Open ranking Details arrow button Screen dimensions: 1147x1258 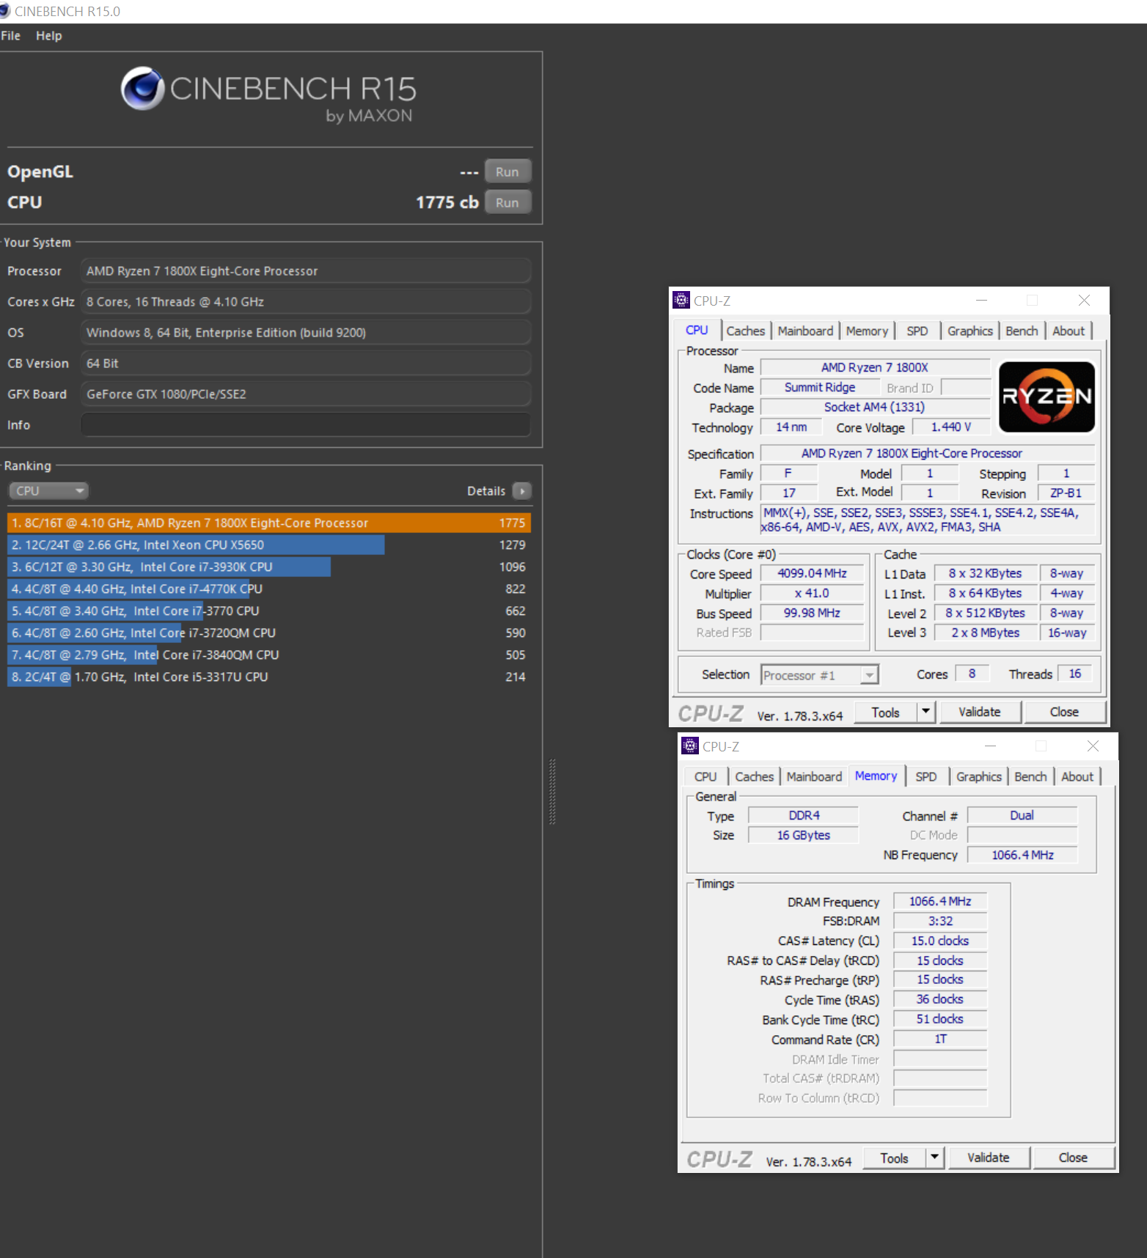521,491
